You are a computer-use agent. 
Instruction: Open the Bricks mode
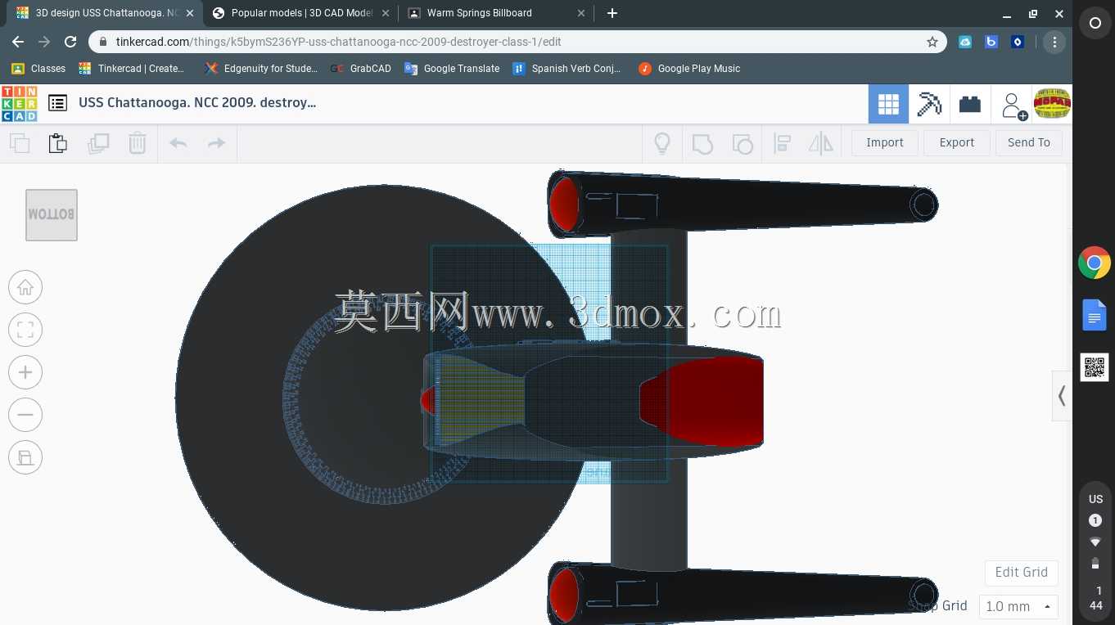tap(970, 104)
